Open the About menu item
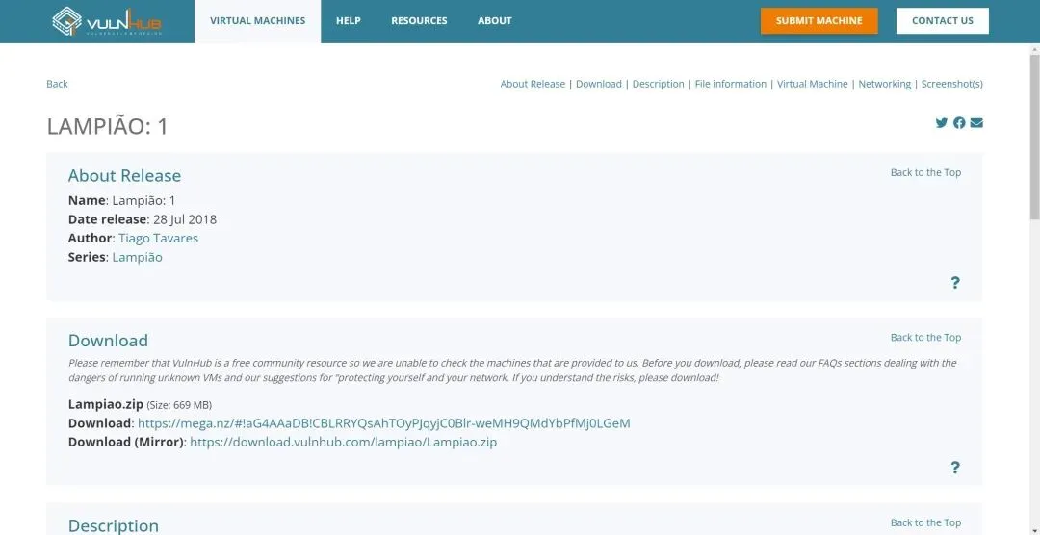Screen dimensions: 1040x535 click(x=495, y=21)
